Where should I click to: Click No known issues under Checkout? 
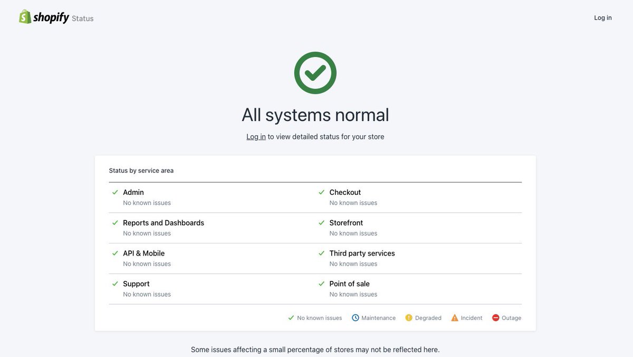[353, 203]
